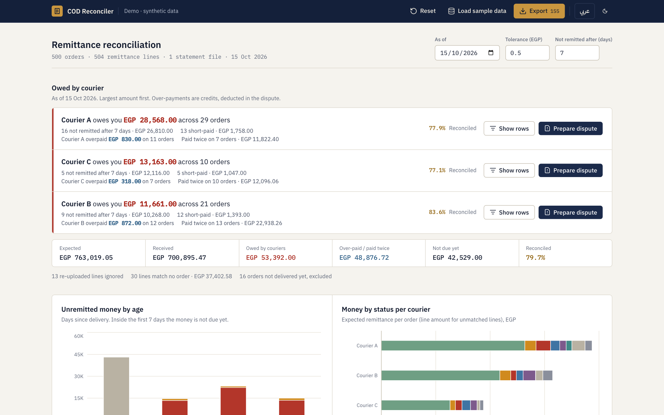
Task: Click '13 re-uploaded lines ignored' note
Action: coord(87,276)
